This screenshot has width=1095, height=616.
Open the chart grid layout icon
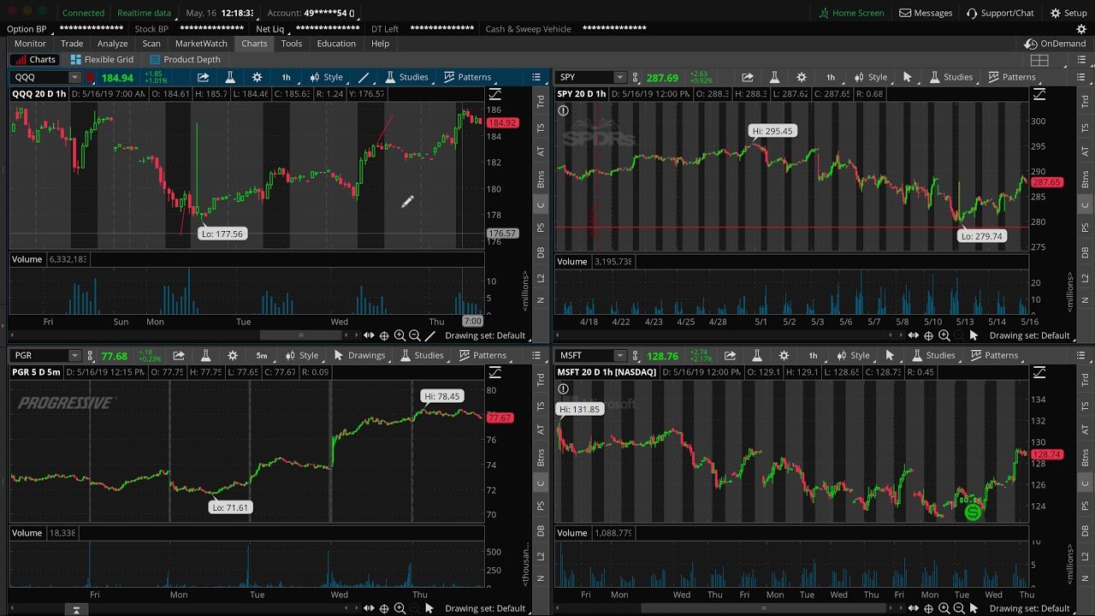click(x=1039, y=60)
